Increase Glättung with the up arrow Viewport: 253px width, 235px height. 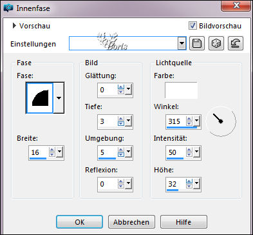[121, 87]
